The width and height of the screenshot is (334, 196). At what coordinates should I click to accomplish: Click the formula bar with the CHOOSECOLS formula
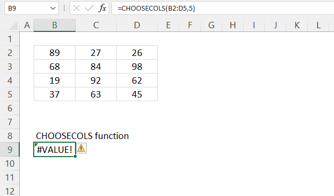tap(223, 9)
